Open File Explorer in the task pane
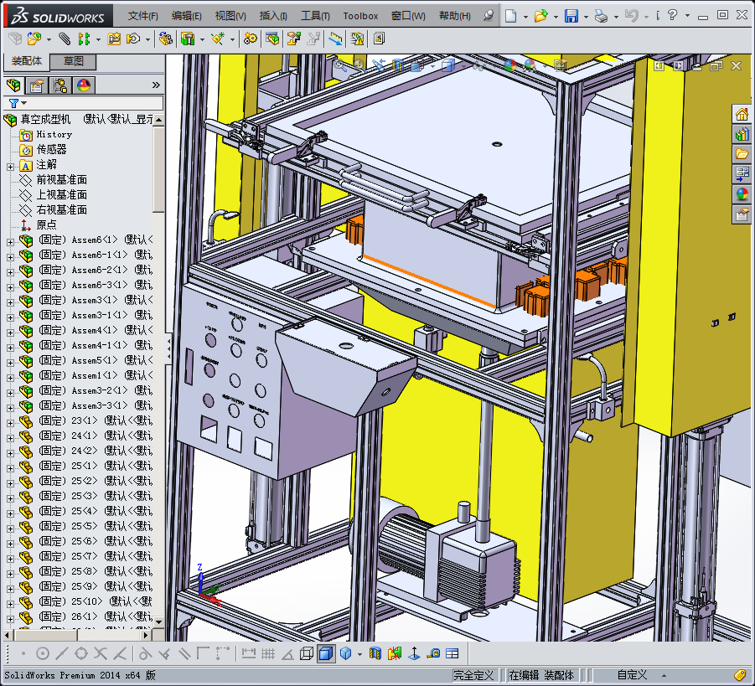 (x=742, y=154)
